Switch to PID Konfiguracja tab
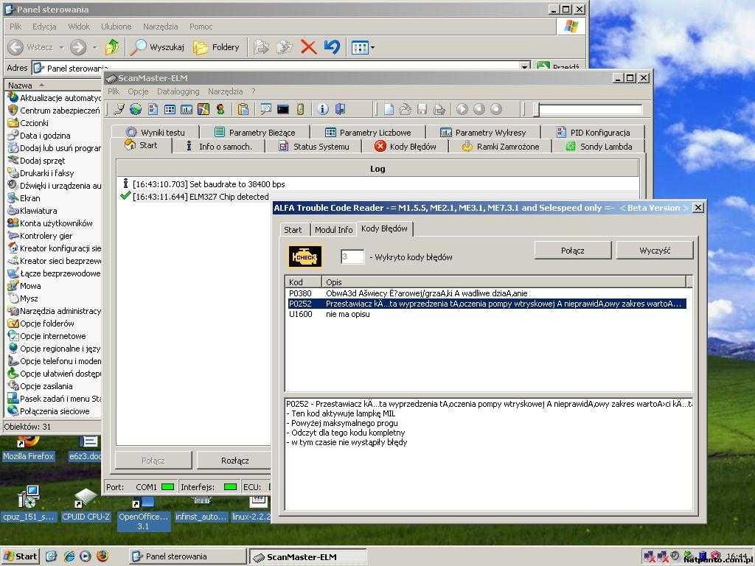Image resolution: width=755 pixels, height=566 pixels. tap(593, 132)
